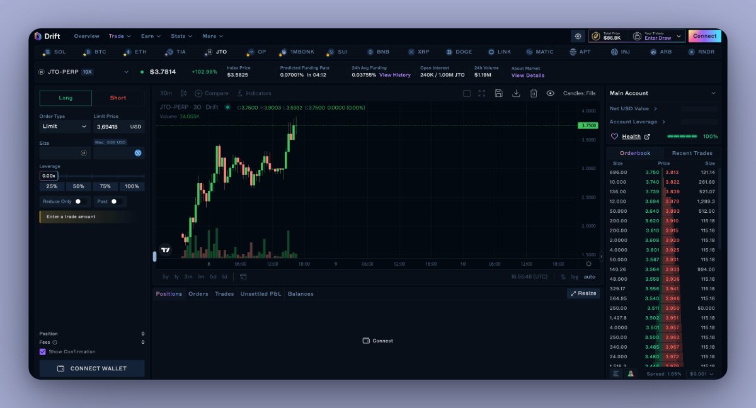Switch to the Trades tab
Viewport: 756px width, 408px height.
pyautogui.click(x=224, y=294)
